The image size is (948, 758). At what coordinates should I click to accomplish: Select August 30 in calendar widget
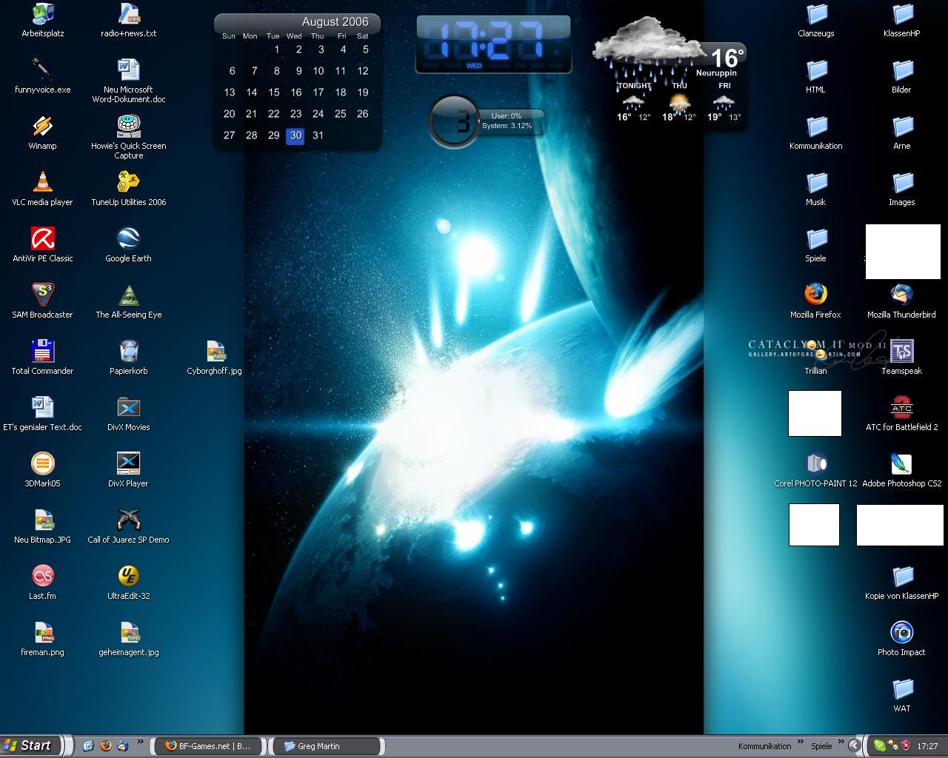click(x=296, y=135)
